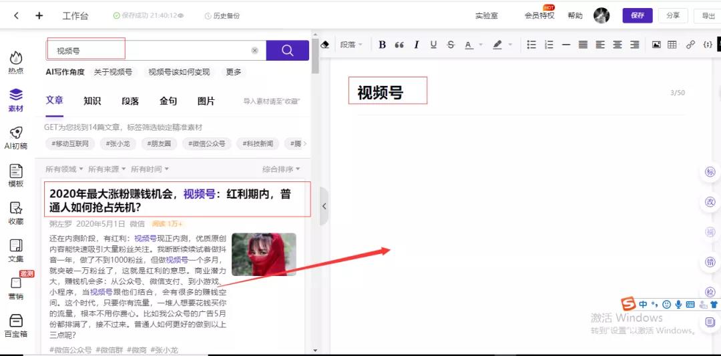The height and width of the screenshot is (356, 721).
Task: Toggle strikethrough formatting
Action: [x=451, y=45]
